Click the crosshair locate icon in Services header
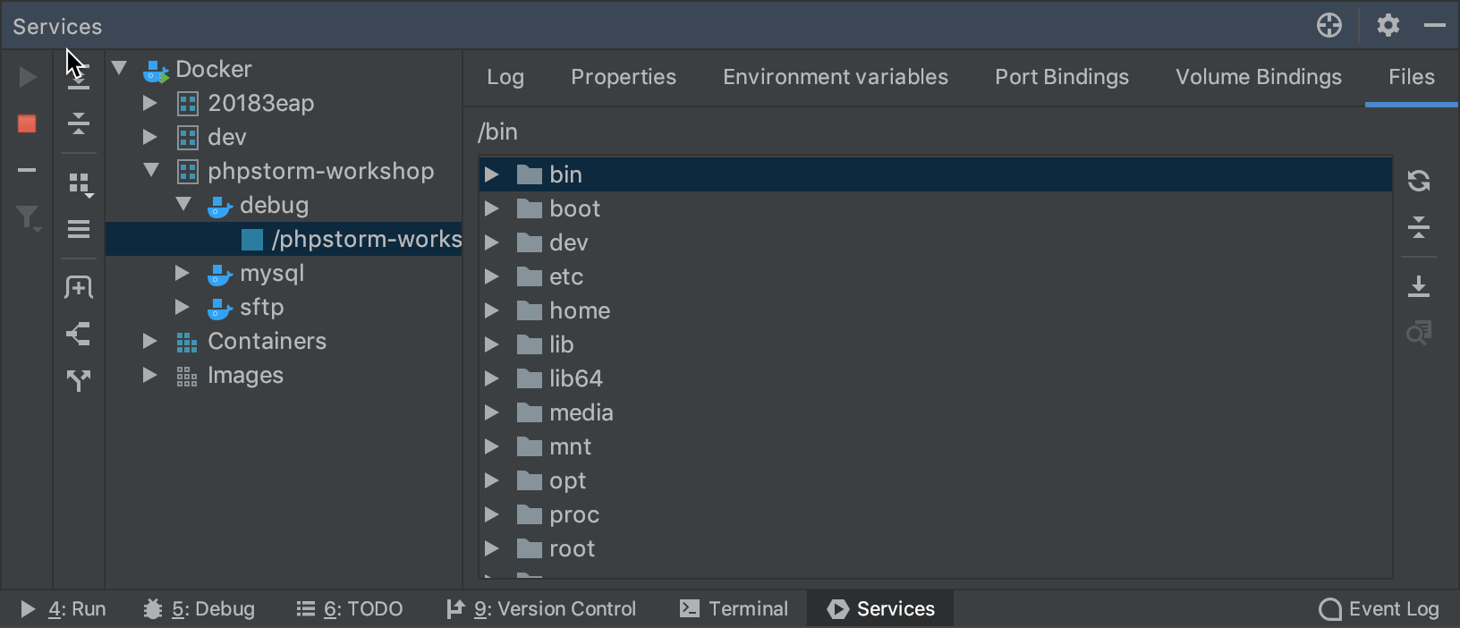 (x=1329, y=25)
